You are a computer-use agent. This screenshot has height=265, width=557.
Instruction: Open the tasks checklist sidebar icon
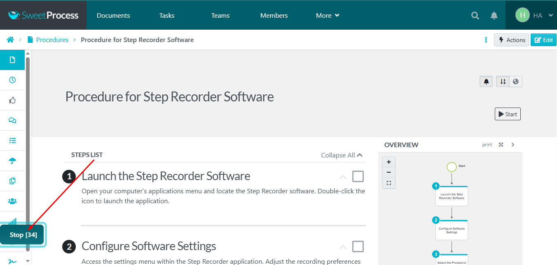pos(12,141)
